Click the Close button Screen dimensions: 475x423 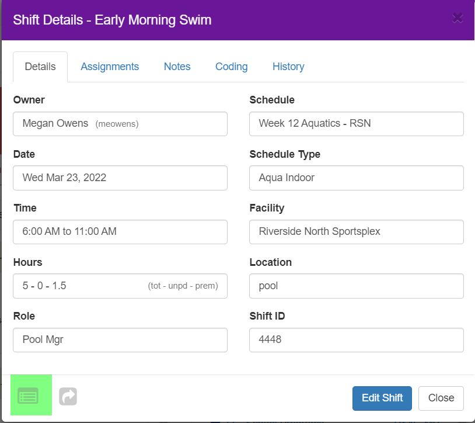[441, 398]
